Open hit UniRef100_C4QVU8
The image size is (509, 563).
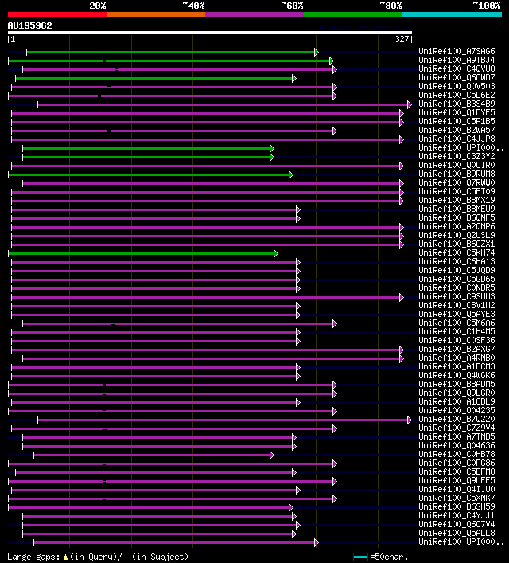click(x=457, y=68)
